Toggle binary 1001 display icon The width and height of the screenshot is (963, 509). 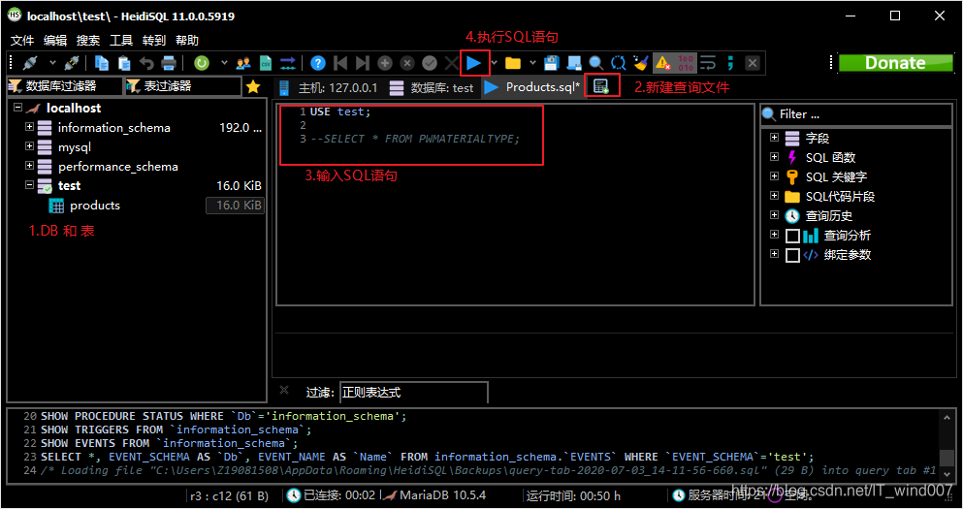click(x=686, y=63)
